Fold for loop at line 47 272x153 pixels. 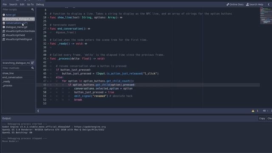coord(48,81)
